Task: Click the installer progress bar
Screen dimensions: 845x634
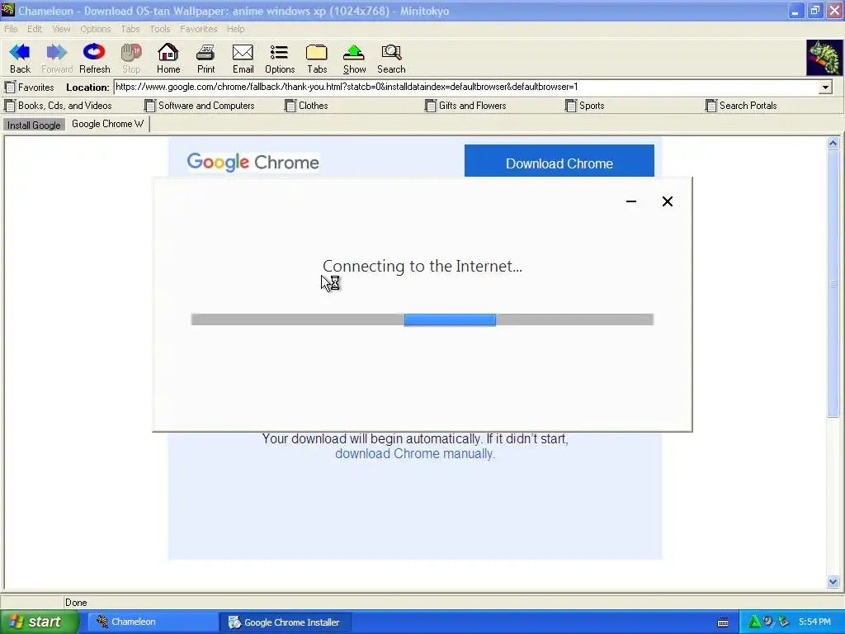Action: [x=422, y=319]
